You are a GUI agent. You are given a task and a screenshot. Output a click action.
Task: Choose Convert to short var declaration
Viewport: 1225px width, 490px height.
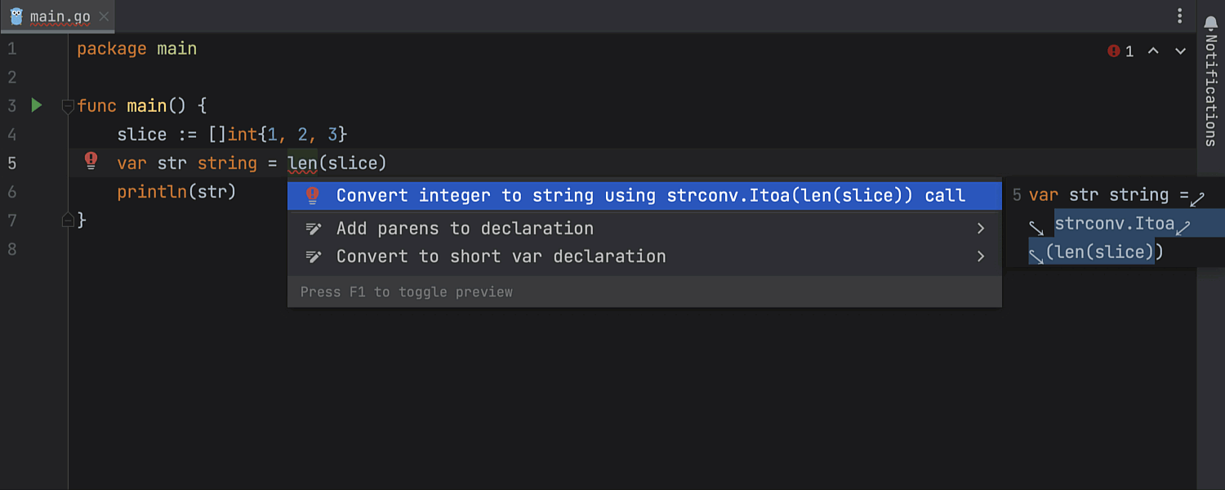pyautogui.click(x=501, y=256)
